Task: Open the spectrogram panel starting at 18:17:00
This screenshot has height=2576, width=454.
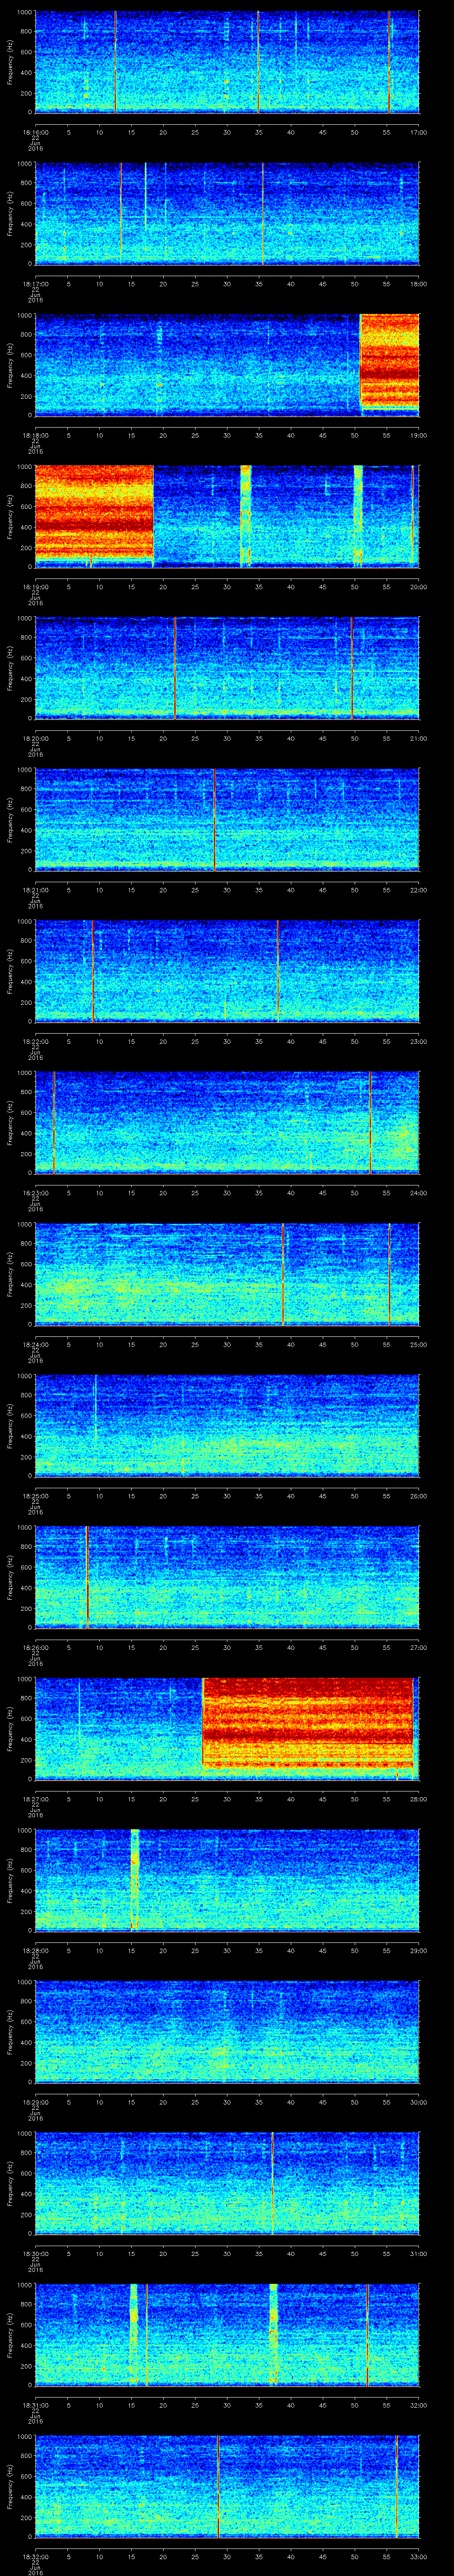Action: [227, 213]
